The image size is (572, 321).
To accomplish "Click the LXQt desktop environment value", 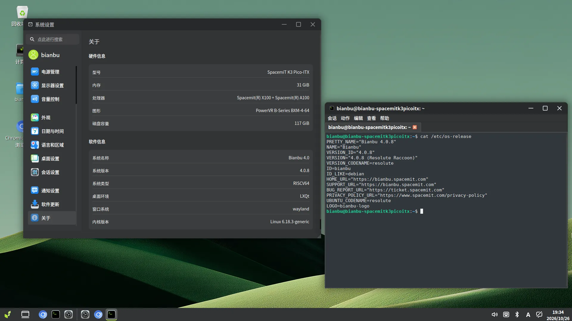I will [x=304, y=196].
